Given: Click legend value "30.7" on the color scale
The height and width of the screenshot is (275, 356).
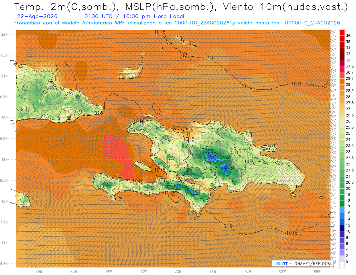Looking at the screenshot, I should point(350,72).
